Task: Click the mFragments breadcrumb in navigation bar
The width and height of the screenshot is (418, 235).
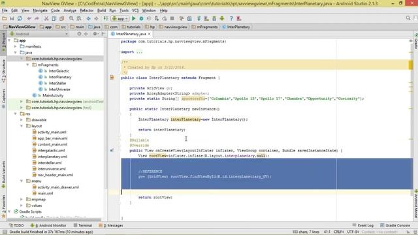Action: point(204,27)
